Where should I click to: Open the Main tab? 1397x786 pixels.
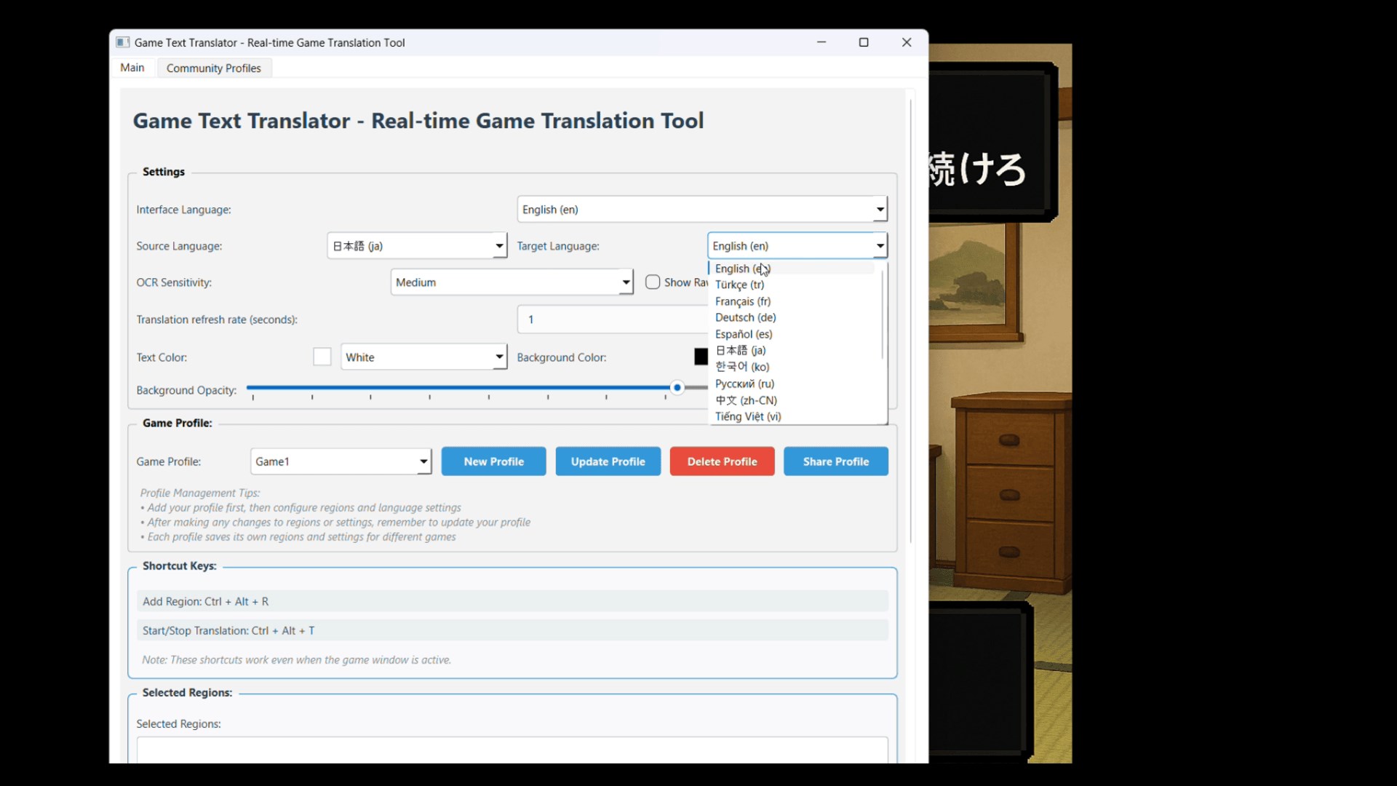132,68
